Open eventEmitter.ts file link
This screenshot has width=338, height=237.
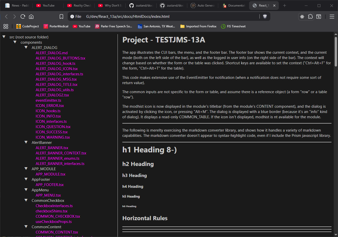point(48,100)
